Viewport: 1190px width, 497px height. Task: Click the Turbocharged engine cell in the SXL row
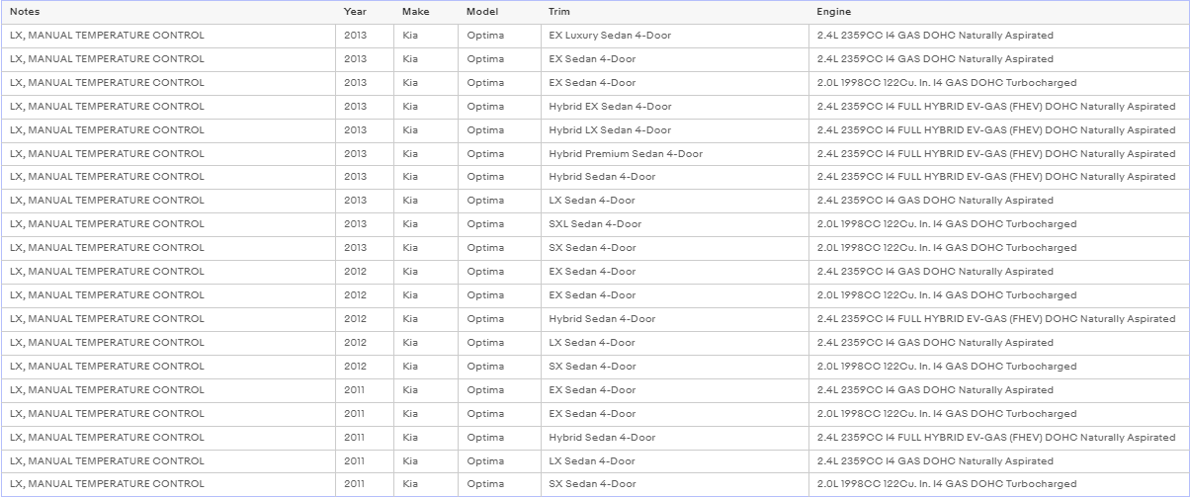(x=998, y=224)
